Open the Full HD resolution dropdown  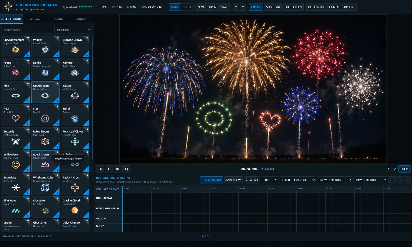coord(297,180)
